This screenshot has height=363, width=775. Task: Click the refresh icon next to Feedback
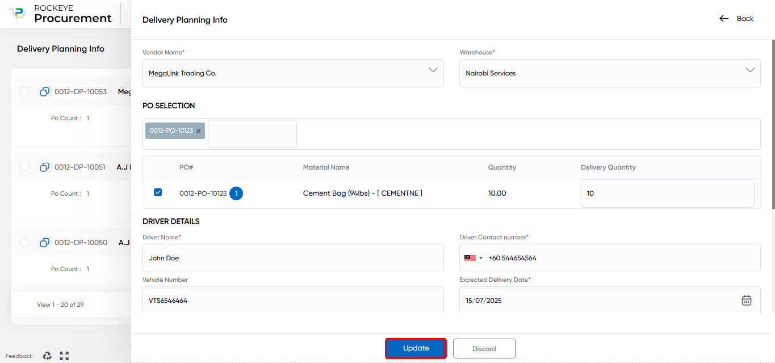(47, 356)
